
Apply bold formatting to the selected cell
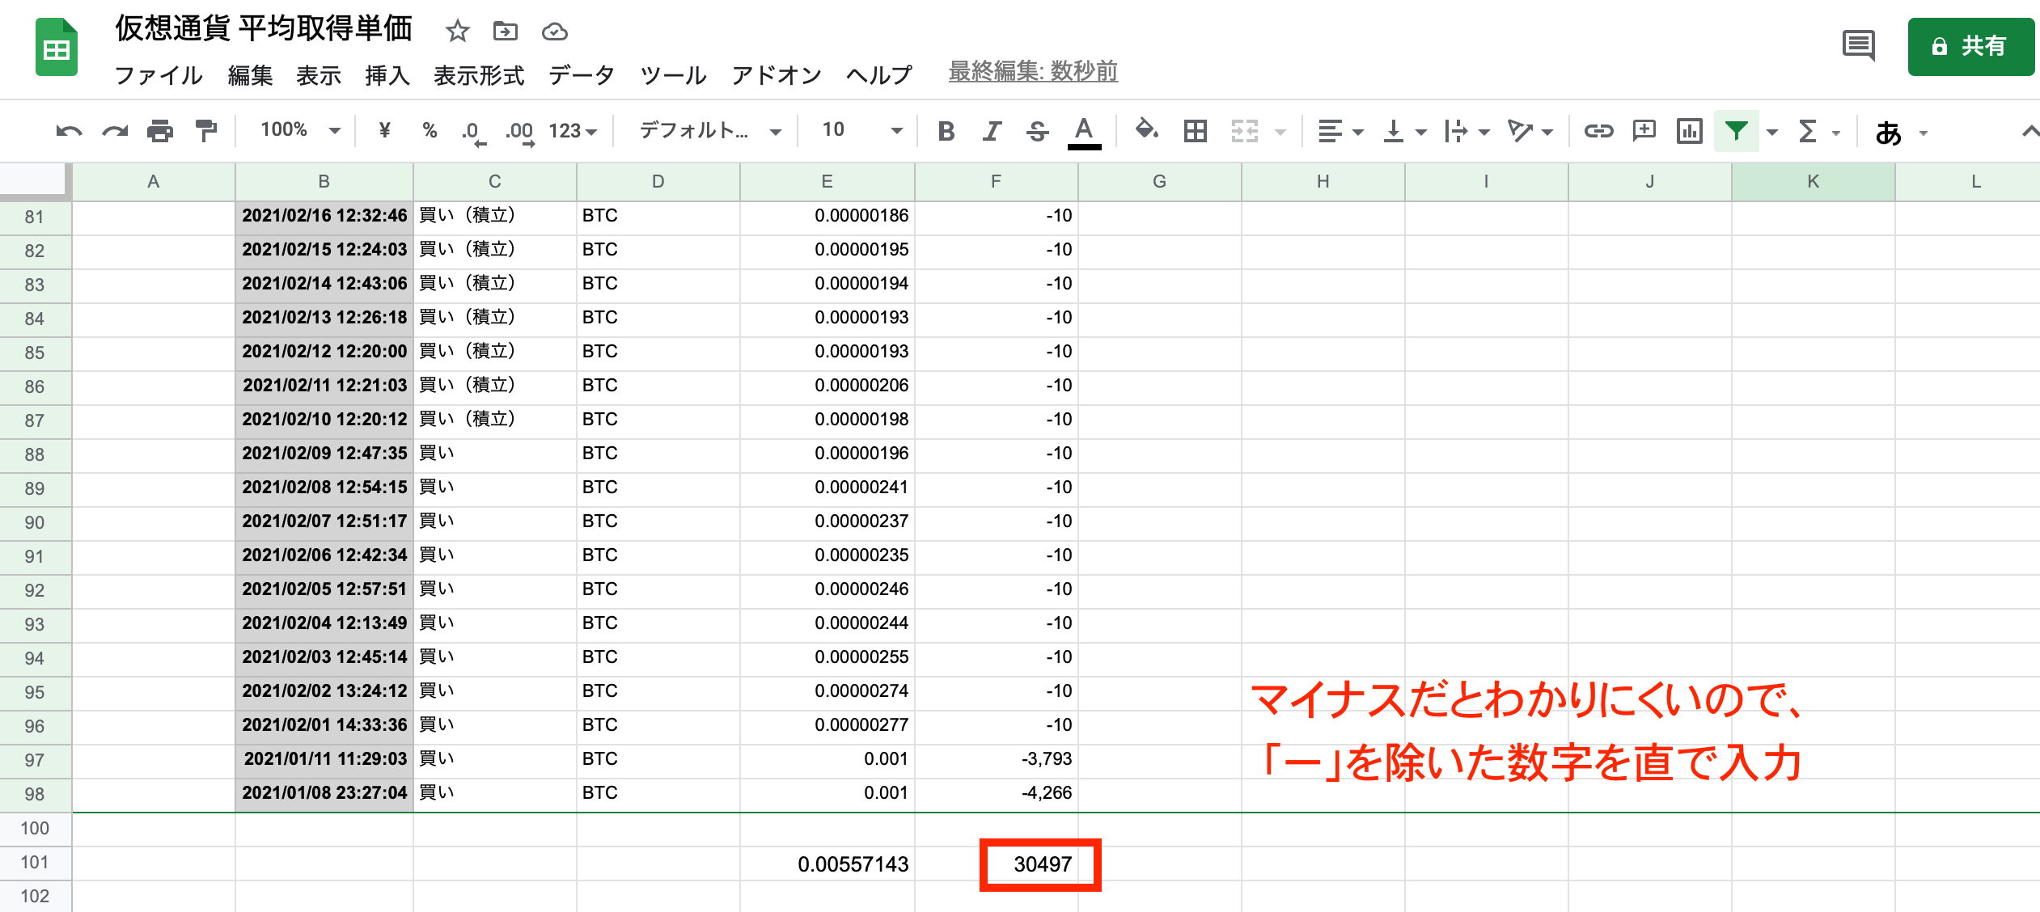pos(946,130)
